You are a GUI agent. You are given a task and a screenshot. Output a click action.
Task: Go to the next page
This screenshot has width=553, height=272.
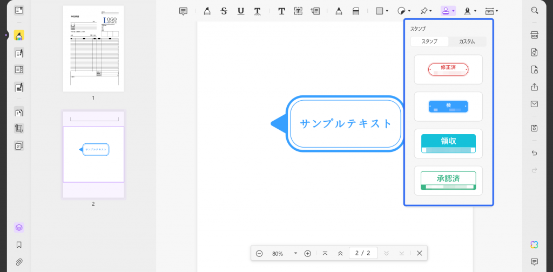click(x=386, y=253)
